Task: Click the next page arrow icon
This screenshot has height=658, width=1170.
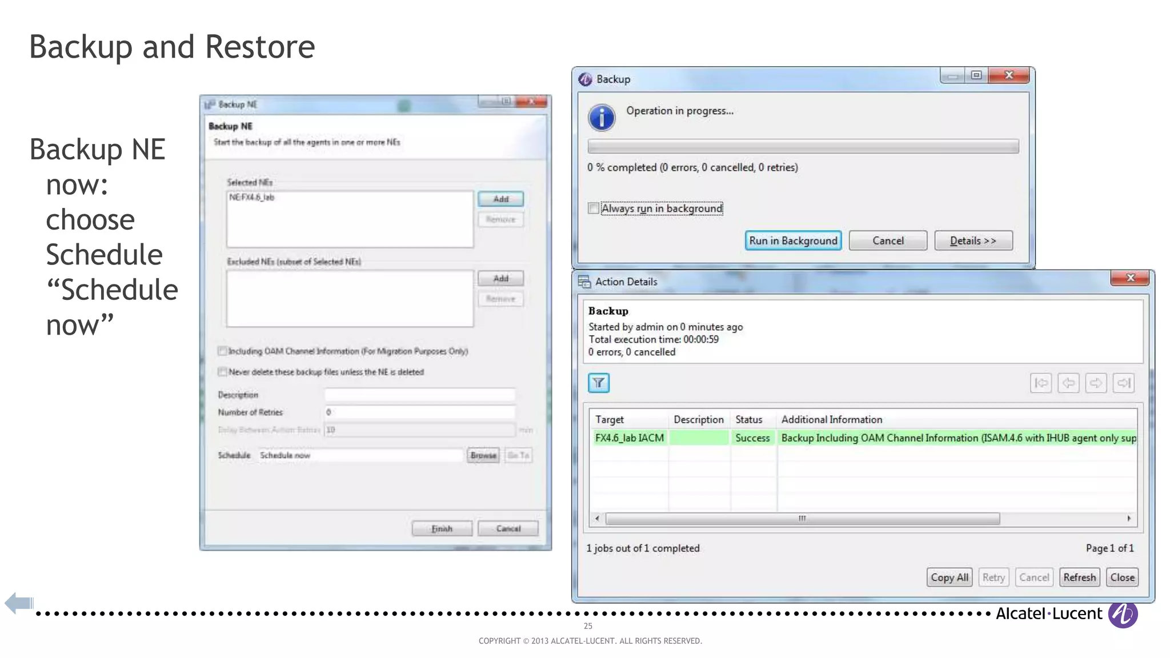Action: point(1096,383)
